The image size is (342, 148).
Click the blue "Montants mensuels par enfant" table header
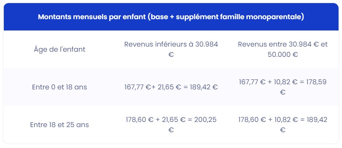[x=171, y=17]
